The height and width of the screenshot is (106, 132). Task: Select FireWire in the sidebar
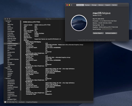(10, 42)
